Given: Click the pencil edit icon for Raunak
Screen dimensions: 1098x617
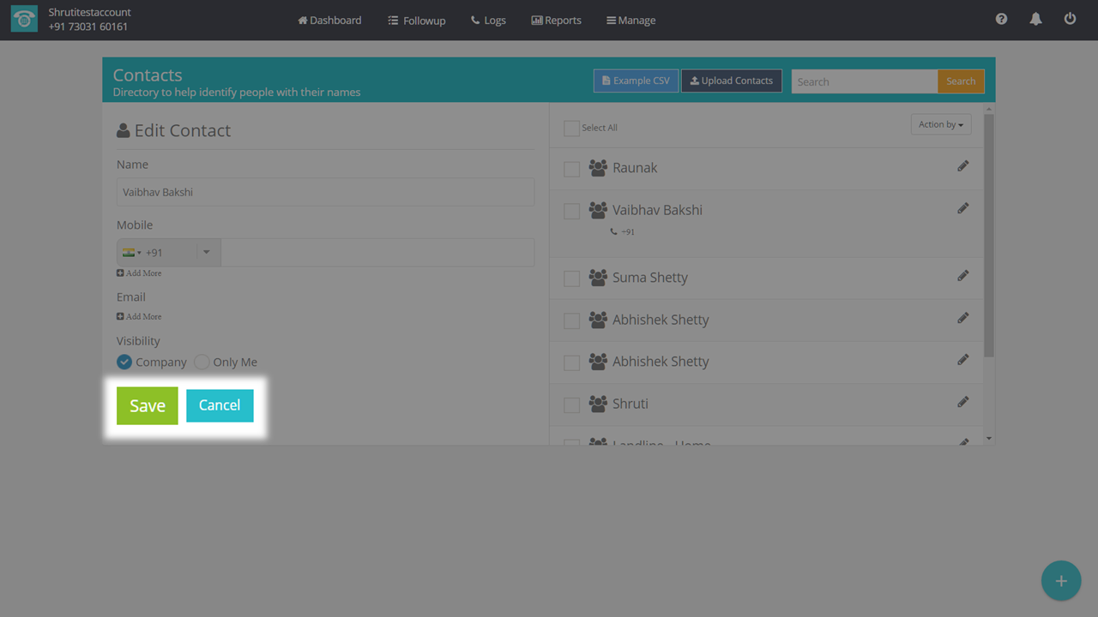Looking at the screenshot, I should (962, 166).
